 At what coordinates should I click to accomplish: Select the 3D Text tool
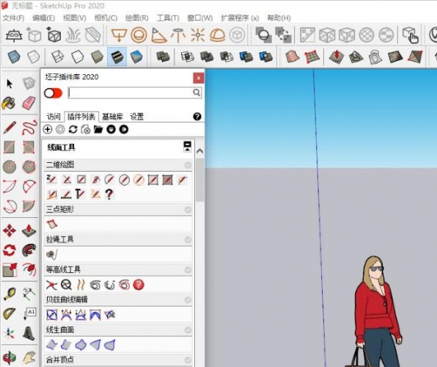point(29,333)
